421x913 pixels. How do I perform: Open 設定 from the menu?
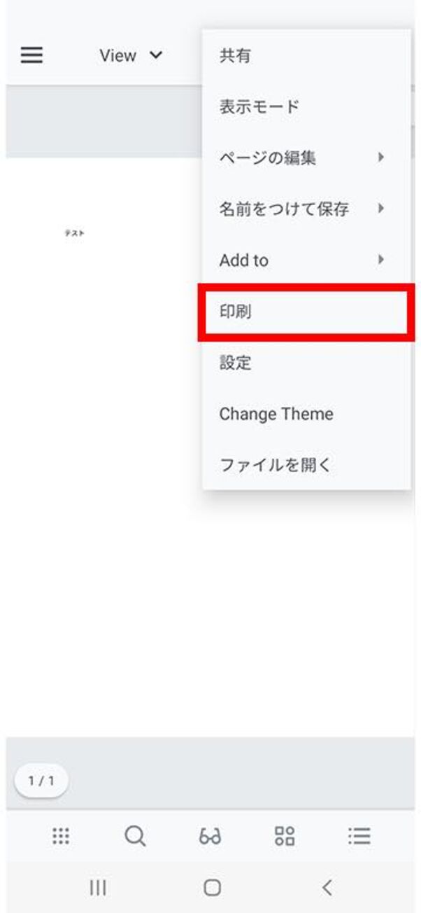click(235, 363)
